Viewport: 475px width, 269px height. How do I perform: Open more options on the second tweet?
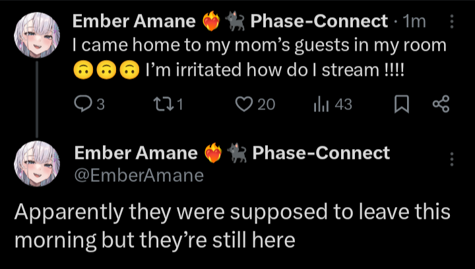pos(452,160)
